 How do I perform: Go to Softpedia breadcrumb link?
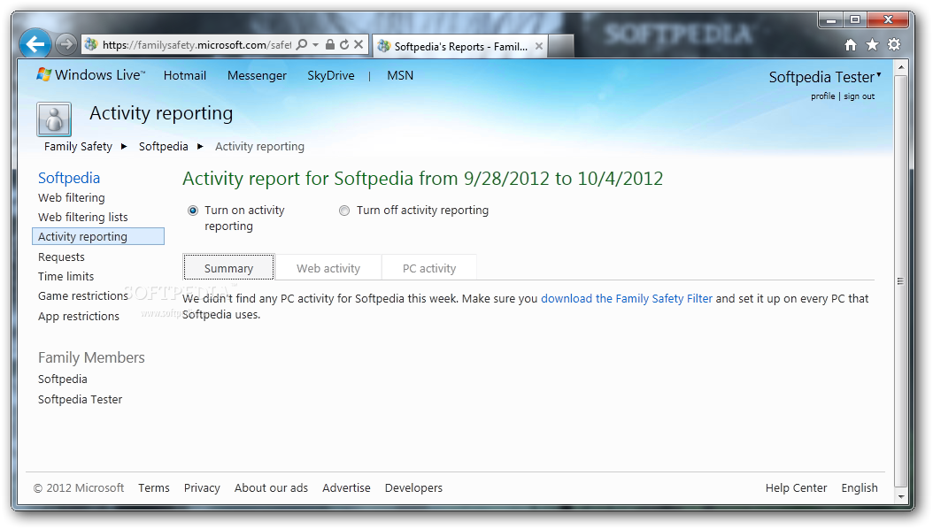coord(163,146)
